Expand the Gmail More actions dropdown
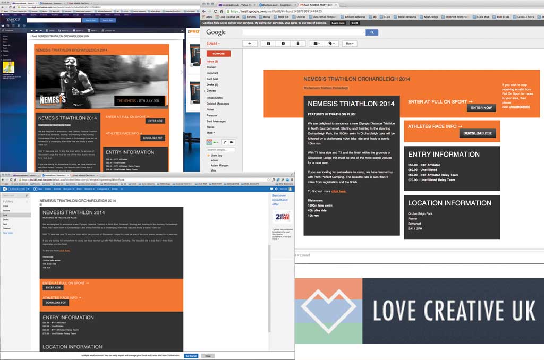 350,44
